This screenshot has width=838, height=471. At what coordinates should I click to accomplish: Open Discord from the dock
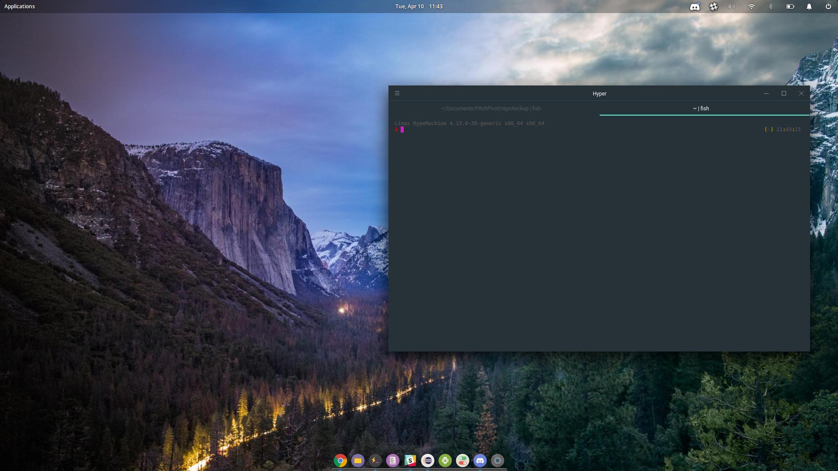(x=480, y=461)
